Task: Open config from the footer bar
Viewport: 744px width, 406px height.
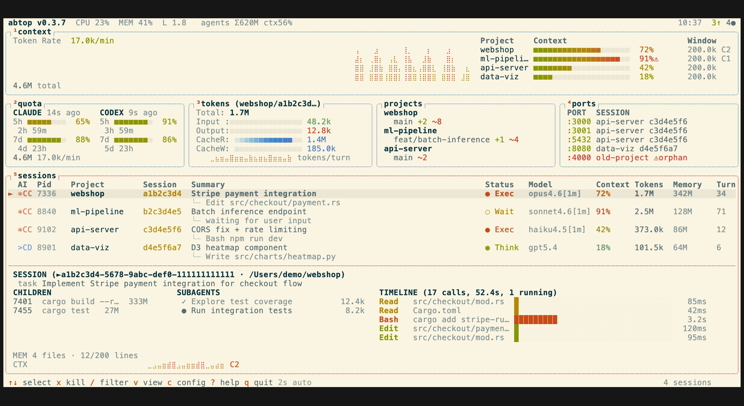Action: coord(191,382)
